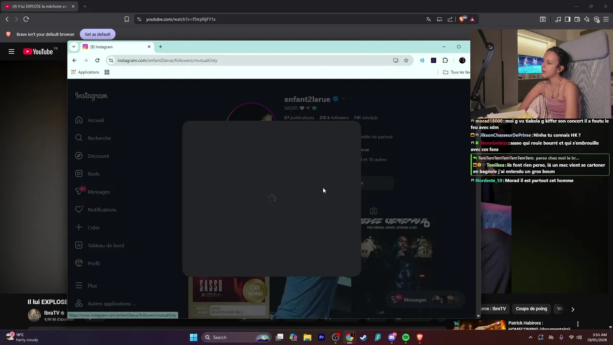Open Applications bookmark shortcut
613x345 pixels.
tap(85, 72)
